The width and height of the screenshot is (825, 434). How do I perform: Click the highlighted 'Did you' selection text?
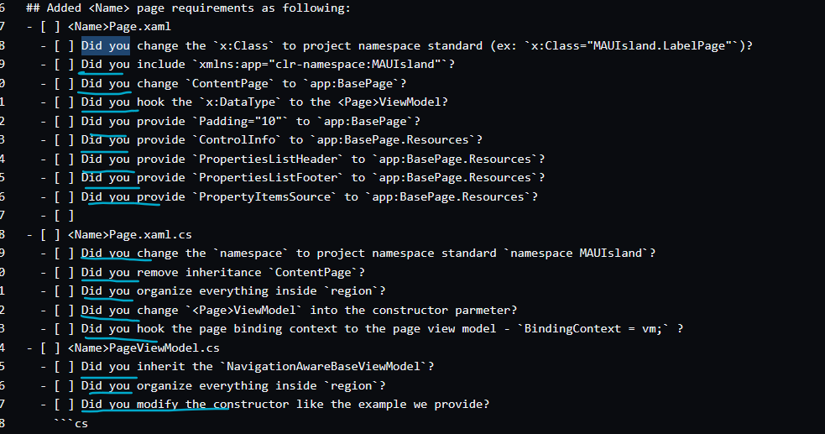click(105, 46)
